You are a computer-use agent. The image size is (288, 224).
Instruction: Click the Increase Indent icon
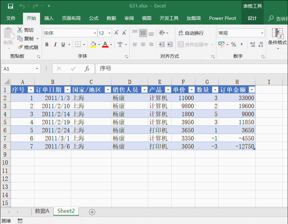(x=170, y=45)
